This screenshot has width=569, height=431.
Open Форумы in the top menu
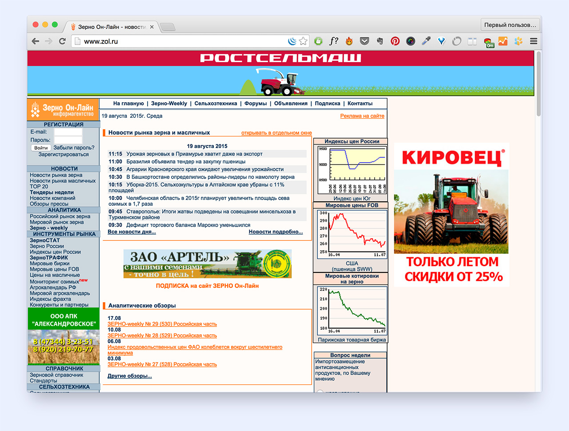pos(256,104)
